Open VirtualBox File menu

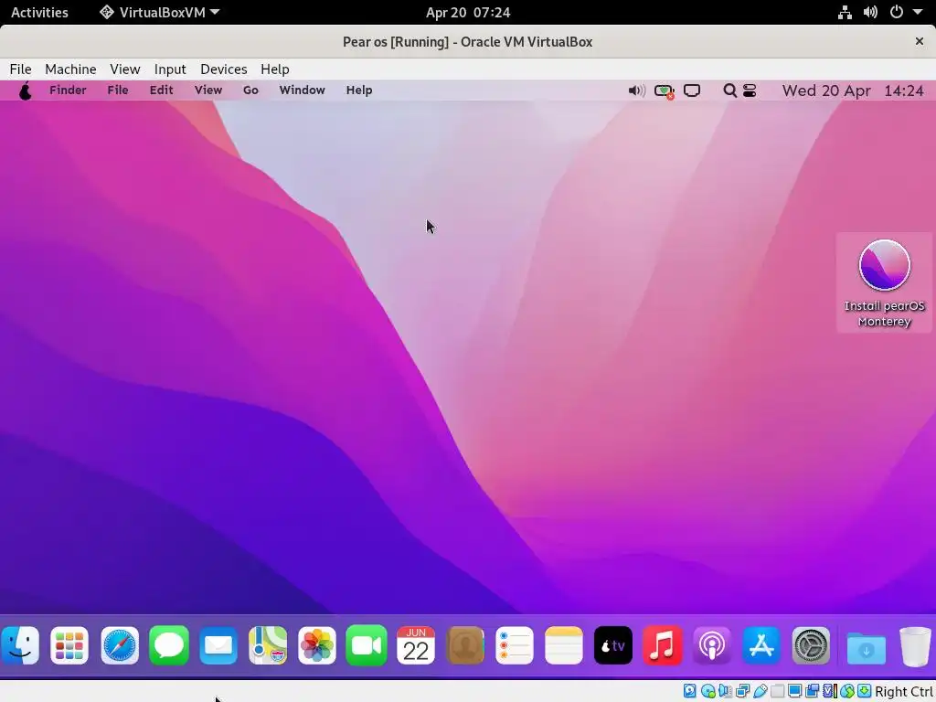(x=20, y=69)
